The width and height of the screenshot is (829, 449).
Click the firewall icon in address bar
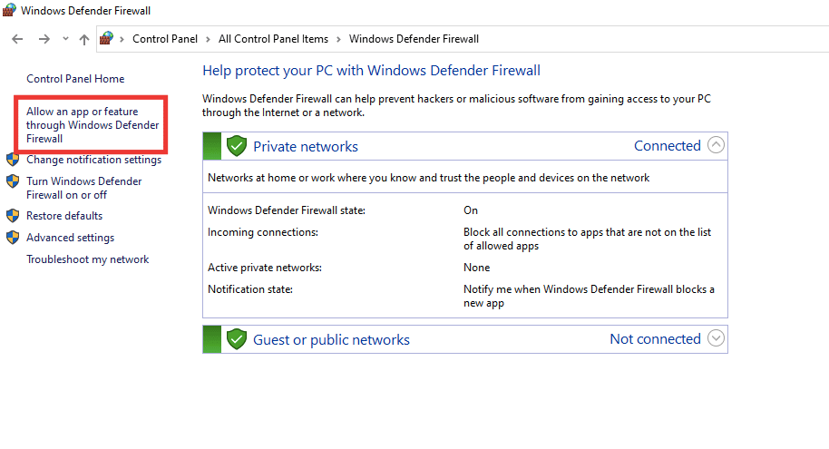pyautogui.click(x=106, y=39)
